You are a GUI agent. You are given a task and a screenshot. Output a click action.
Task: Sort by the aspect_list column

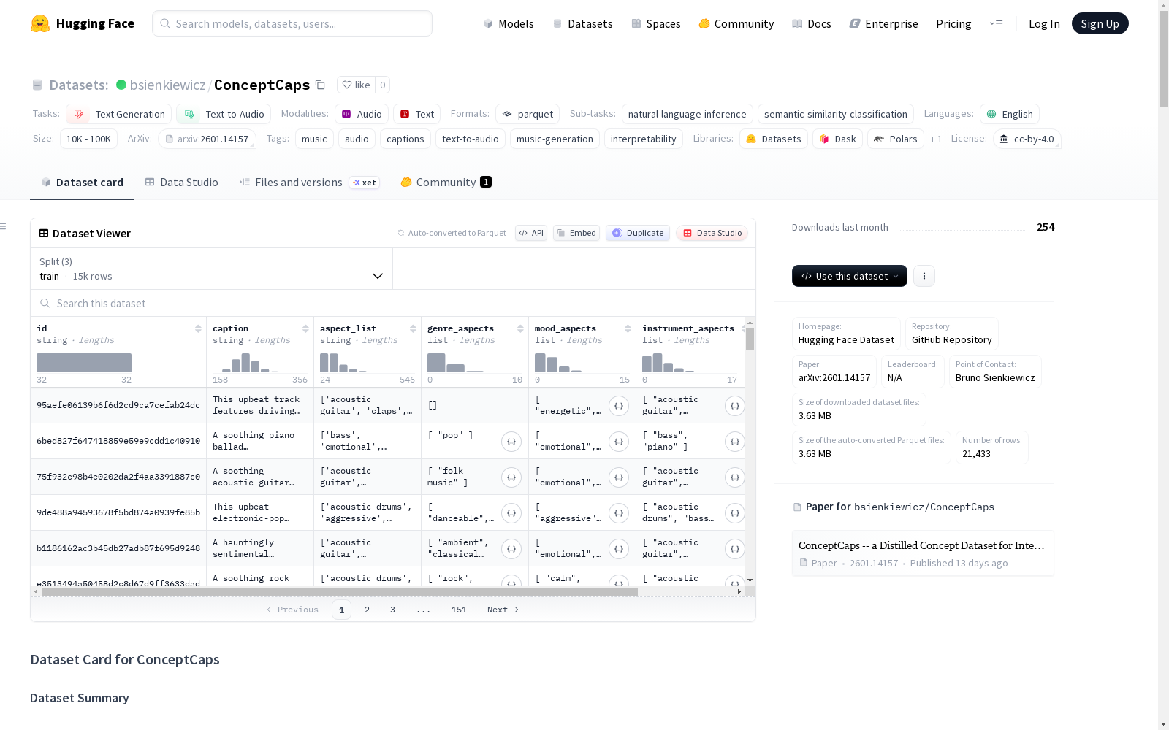[413, 328]
